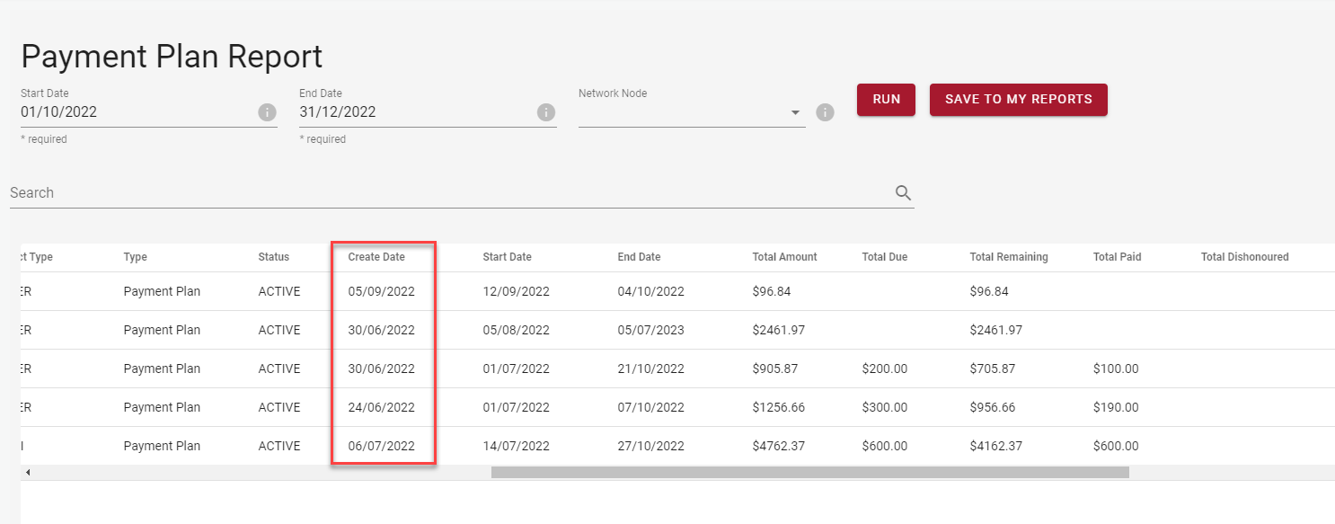
Task: Click the Search input field
Action: tap(359, 192)
